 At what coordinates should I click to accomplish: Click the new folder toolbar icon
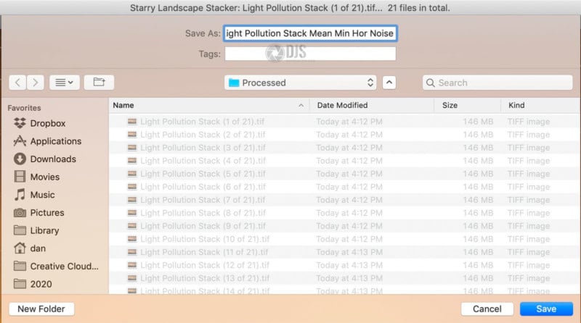99,83
